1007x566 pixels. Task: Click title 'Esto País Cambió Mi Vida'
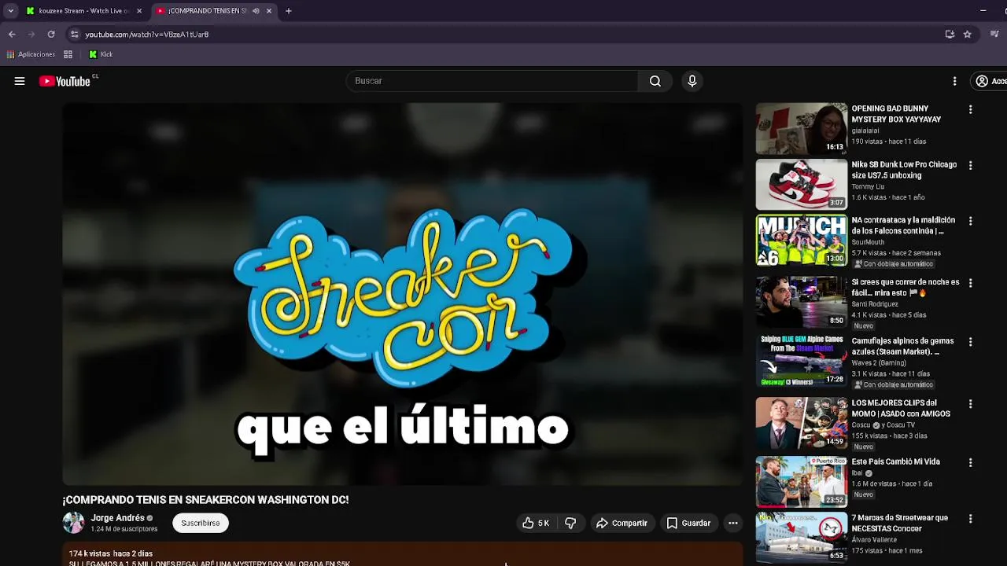coord(895,462)
